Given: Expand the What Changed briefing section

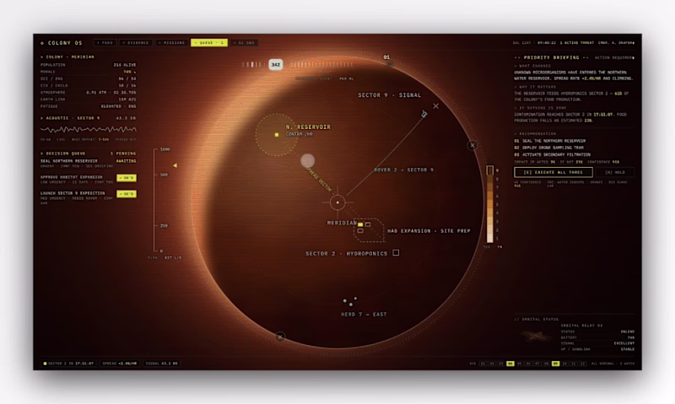Looking at the screenshot, I should pos(532,66).
